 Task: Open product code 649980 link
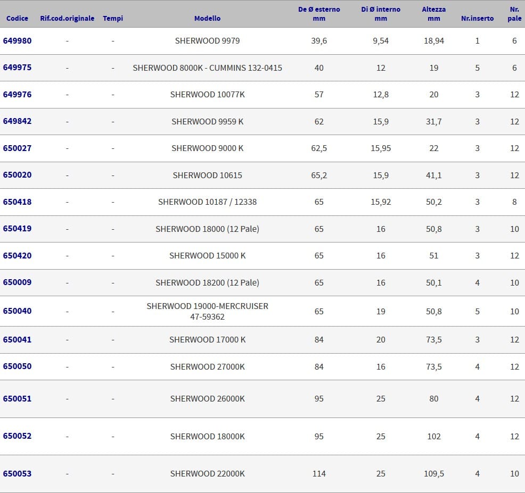coord(17,41)
